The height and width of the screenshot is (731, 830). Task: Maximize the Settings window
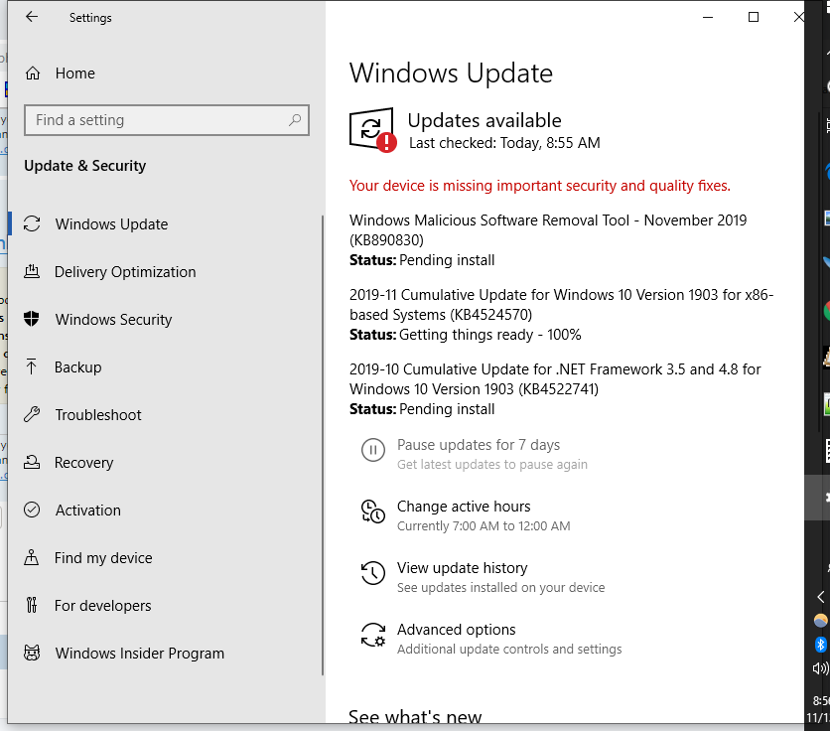coord(754,17)
